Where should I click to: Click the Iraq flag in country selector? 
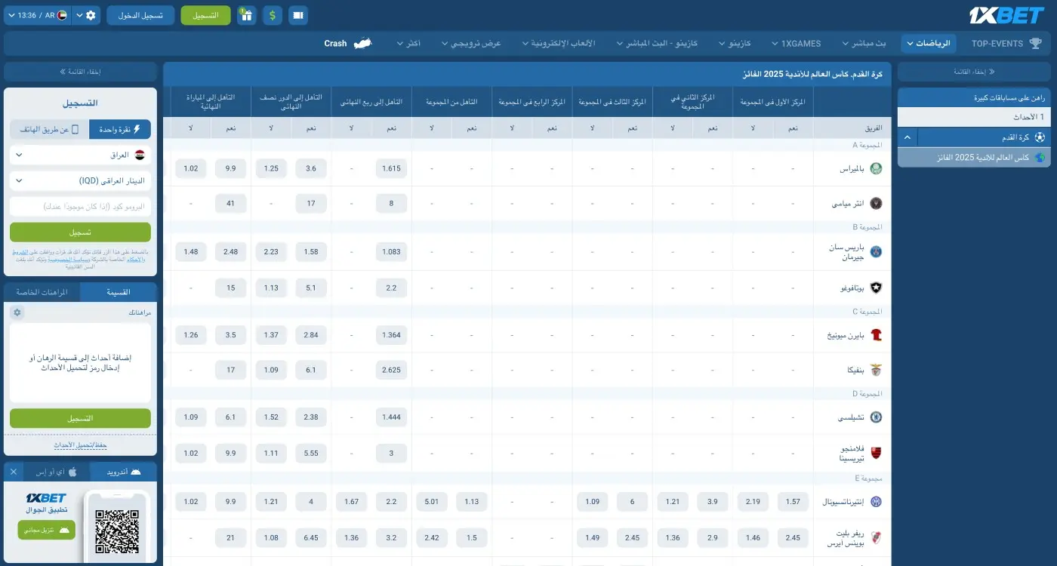(140, 155)
